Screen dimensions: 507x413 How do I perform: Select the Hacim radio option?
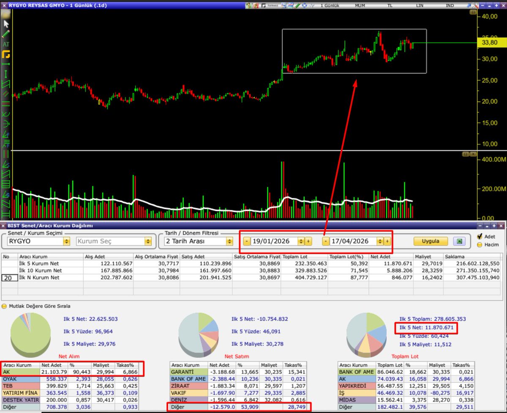point(479,245)
